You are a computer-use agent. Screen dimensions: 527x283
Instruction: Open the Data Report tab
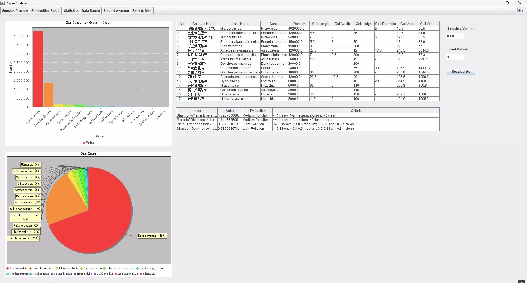[x=91, y=11]
